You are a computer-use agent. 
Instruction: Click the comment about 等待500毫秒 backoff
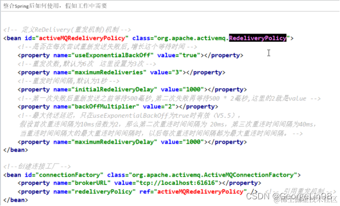click(169, 99)
